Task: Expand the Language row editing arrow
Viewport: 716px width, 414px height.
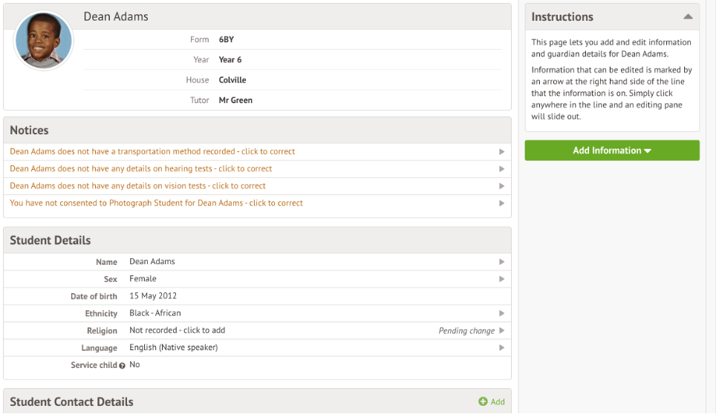Action: pos(502,348)
